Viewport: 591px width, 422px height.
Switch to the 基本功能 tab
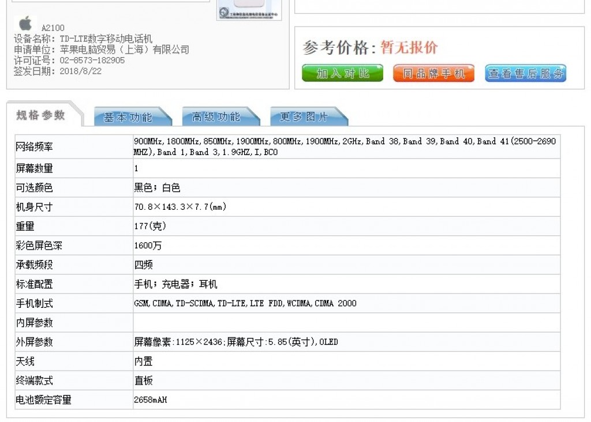128,117
